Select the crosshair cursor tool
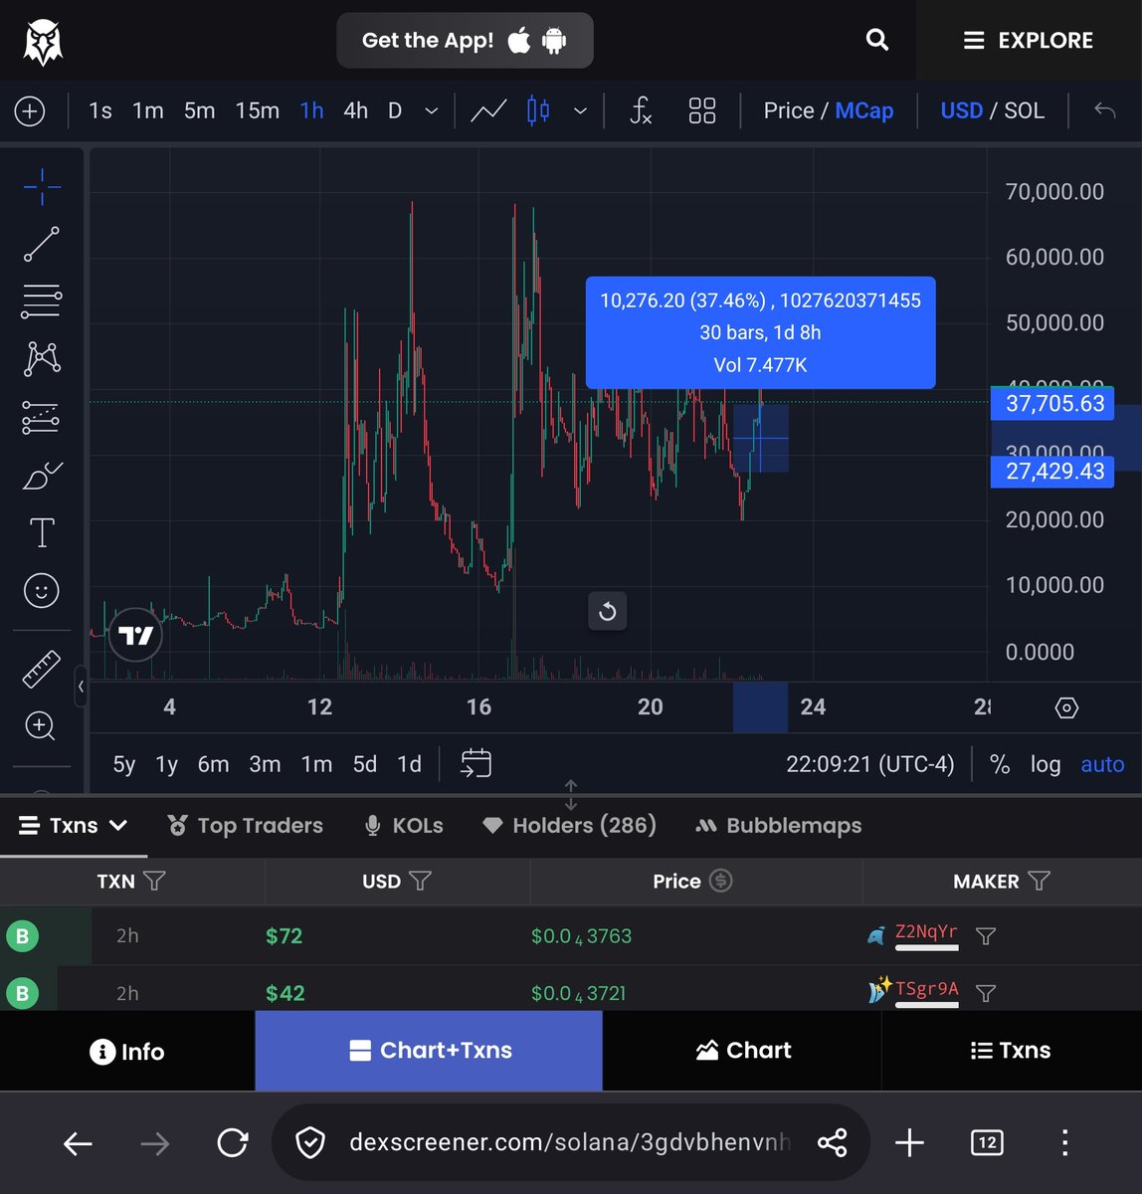 42,186
